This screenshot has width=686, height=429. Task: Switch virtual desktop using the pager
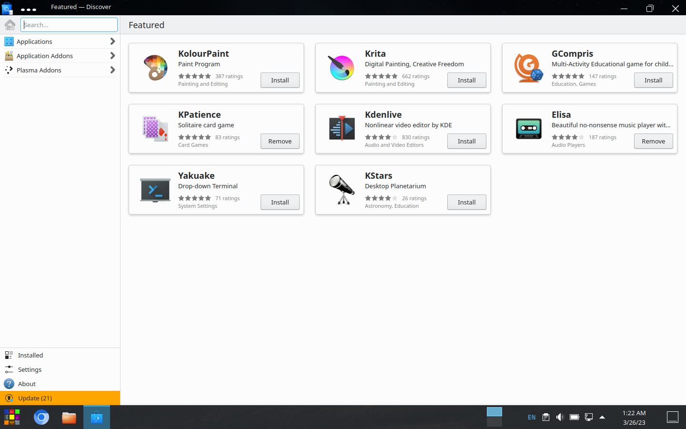[x=494, y=417]
